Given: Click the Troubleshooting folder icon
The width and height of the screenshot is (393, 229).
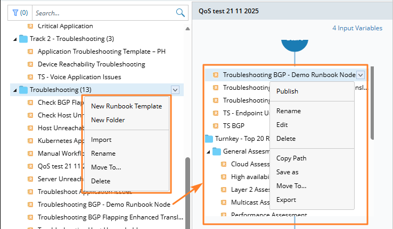Looking at the screenshot, I should (x=23, y=90).
